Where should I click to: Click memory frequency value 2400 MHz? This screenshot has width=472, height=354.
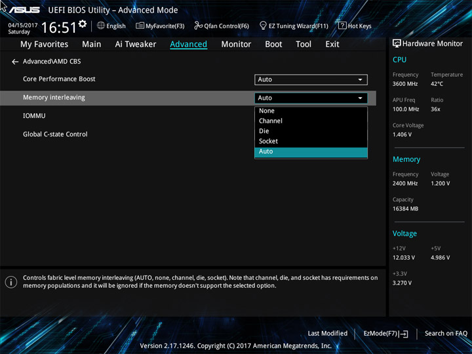pyautogui.click(x=405, y=184)
